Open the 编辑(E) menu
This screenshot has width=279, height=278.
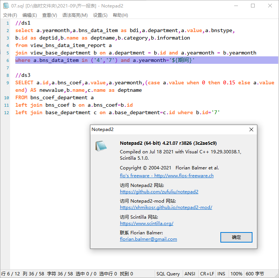30,15
